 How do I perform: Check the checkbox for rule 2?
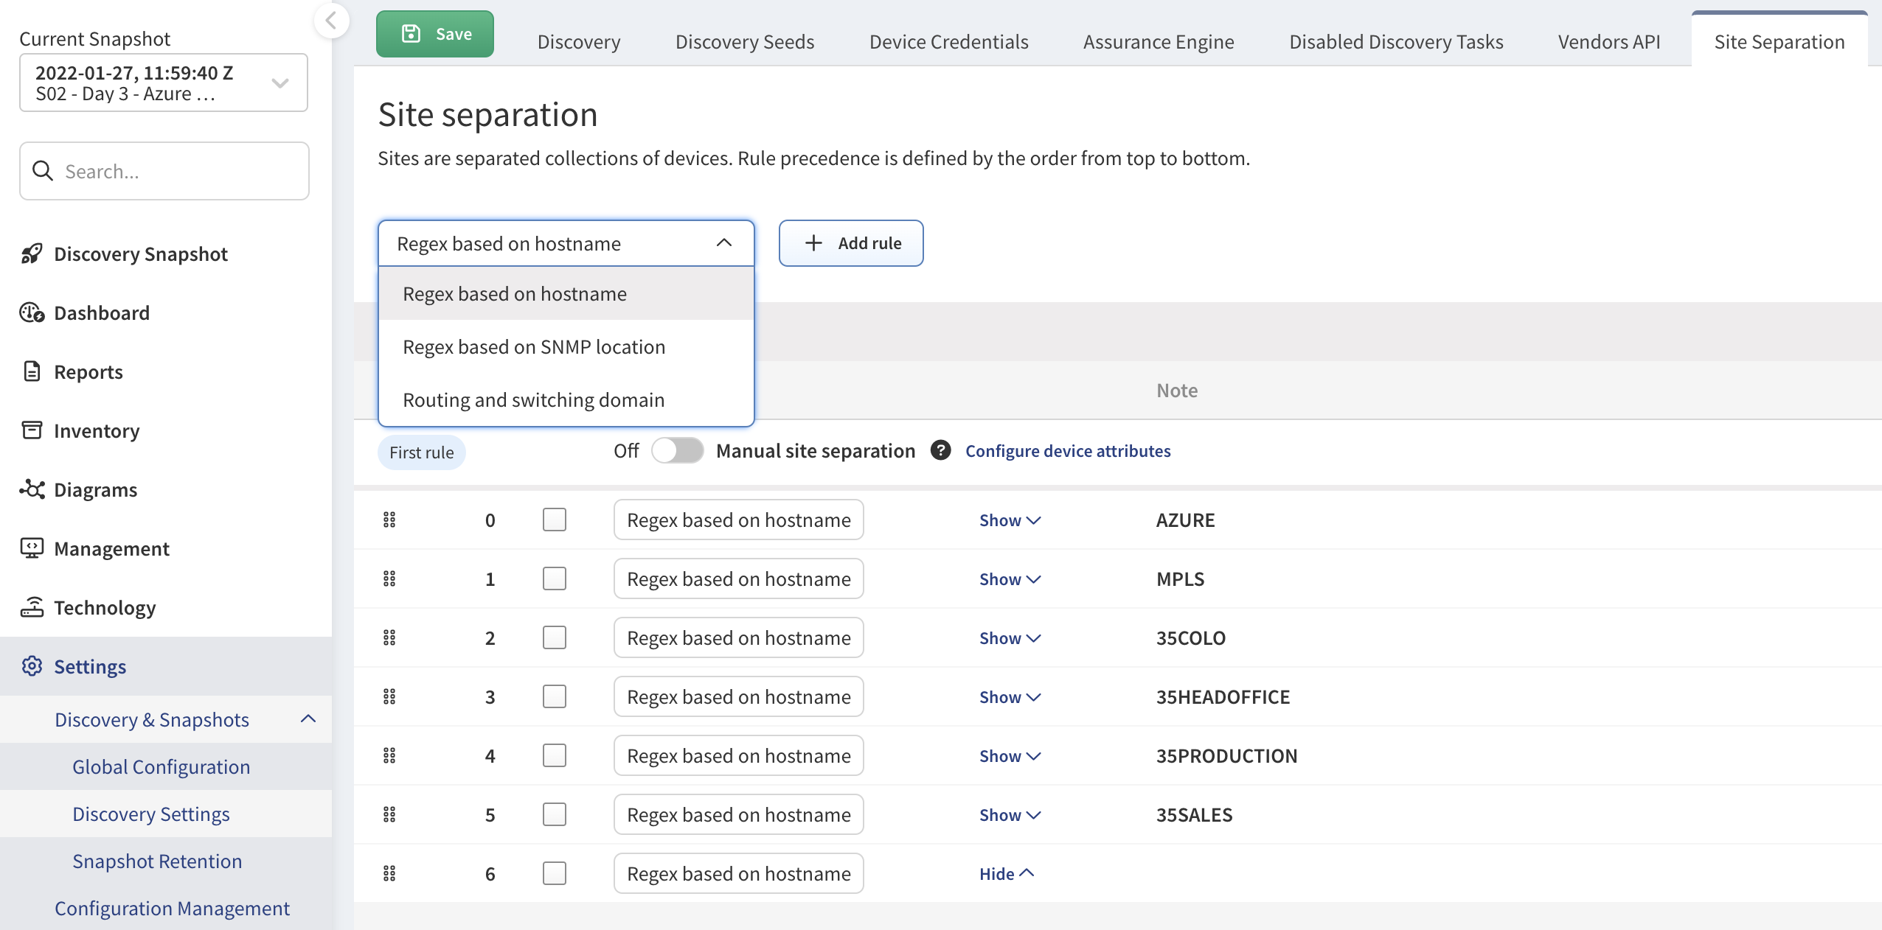click(554, 637)
